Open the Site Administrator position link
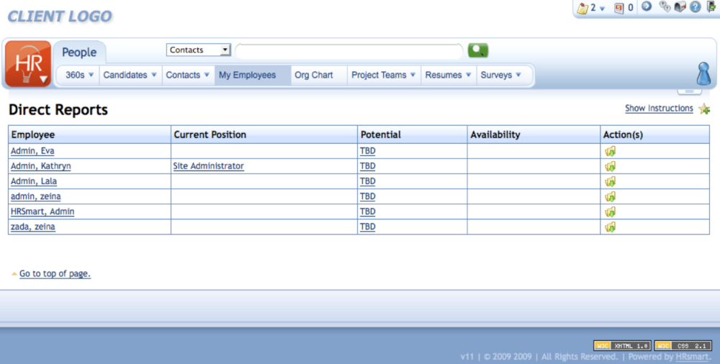 (209, 166)
